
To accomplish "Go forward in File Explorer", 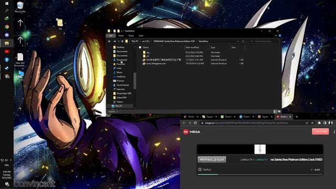I will click(x=114, y=41).
